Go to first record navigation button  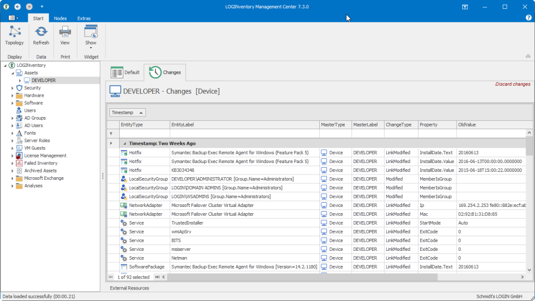pyautogui.click(x=111, y=277)
